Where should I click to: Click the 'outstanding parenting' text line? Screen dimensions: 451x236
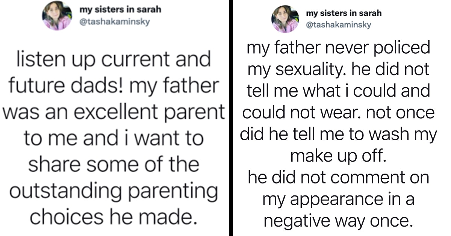point(114,191)
